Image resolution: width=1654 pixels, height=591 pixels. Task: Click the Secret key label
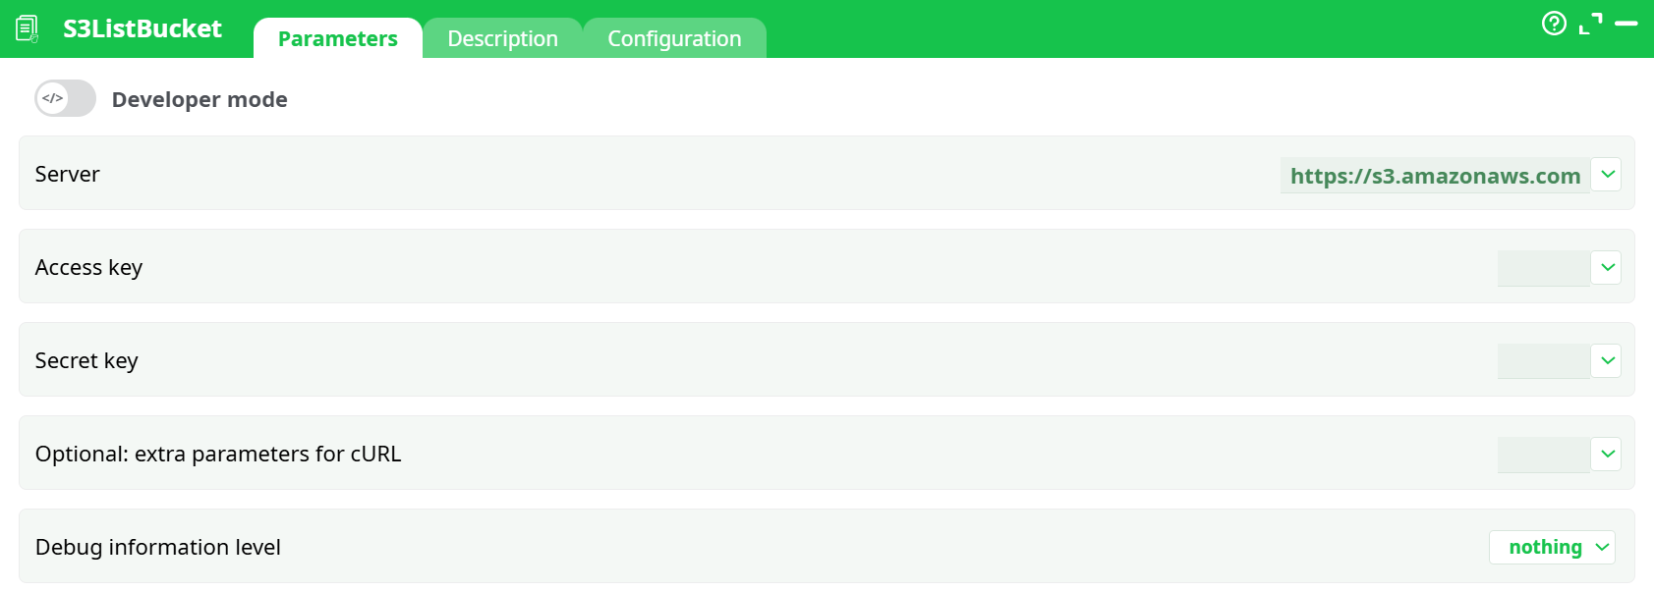(x=86, y=360)
